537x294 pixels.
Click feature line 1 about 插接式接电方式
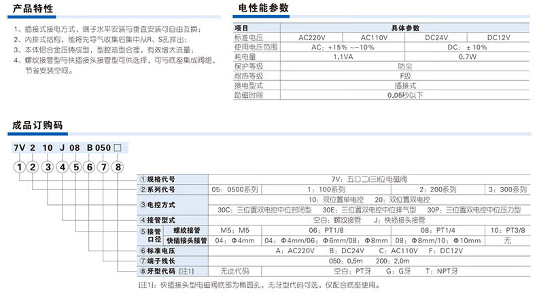pyautogui.click(x=107, y=29)
